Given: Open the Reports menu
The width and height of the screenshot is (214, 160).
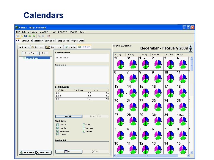Looking at the screenshot, I should click(73, 32).
